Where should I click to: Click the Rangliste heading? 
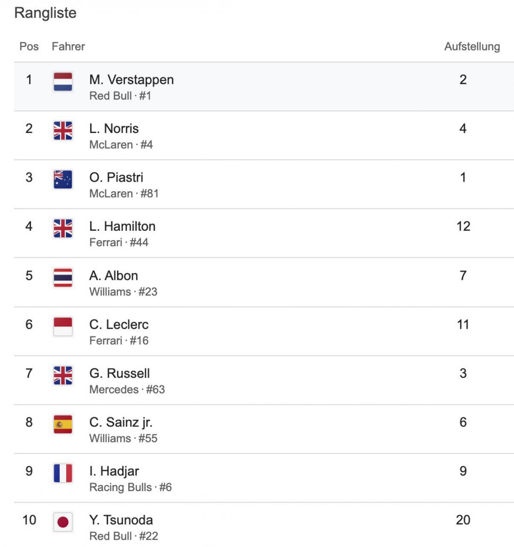tap(45, 13)
